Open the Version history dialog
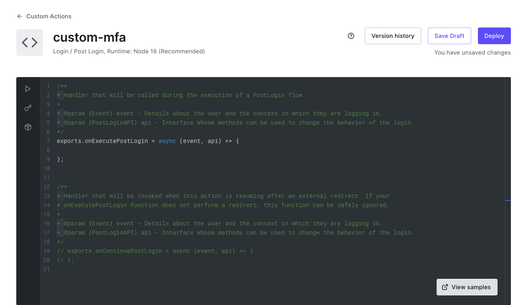The height and width of the screenshot is (305, 518). 392,36
